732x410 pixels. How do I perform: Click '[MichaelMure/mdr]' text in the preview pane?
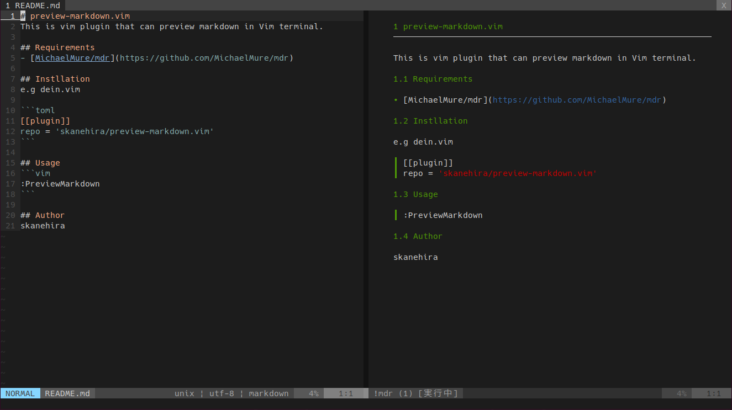445,100
